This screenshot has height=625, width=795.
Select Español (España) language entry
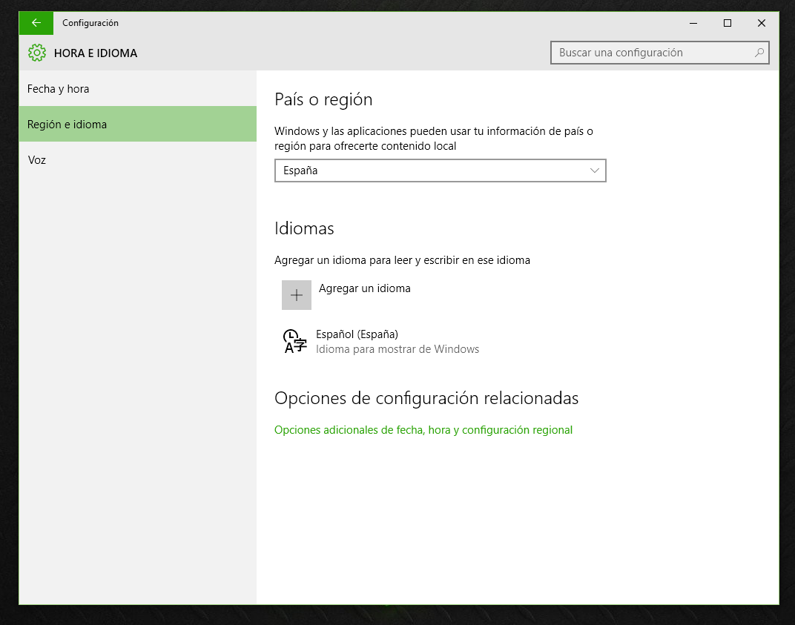(381, 342)
